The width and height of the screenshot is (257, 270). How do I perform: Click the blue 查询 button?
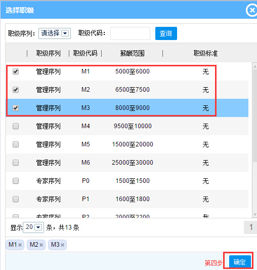[x=166, y=33]
